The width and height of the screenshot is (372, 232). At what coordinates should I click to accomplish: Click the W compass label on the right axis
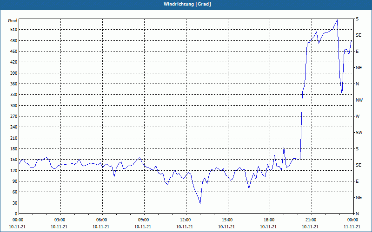coord(358,116)
